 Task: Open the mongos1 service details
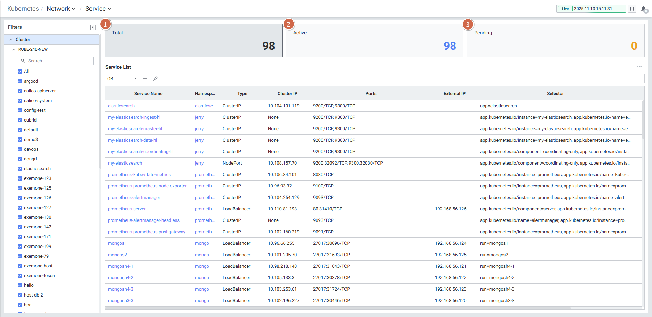coord(117,243)
